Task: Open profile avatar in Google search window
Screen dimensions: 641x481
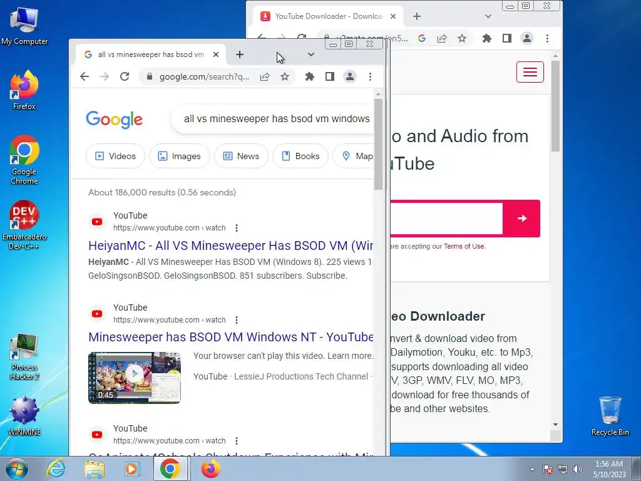Action: [x=350, y=76]
